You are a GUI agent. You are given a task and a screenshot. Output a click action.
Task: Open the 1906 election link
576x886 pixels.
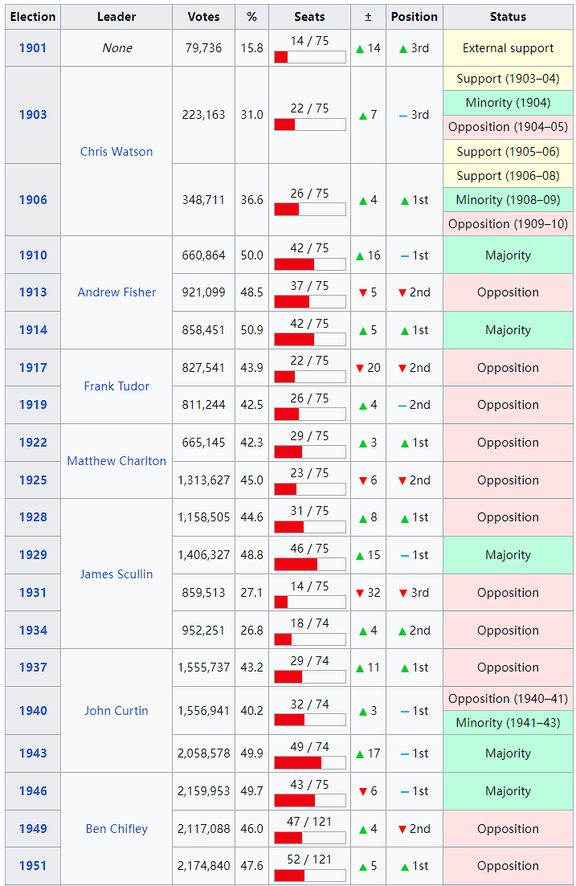coord(33,200)
